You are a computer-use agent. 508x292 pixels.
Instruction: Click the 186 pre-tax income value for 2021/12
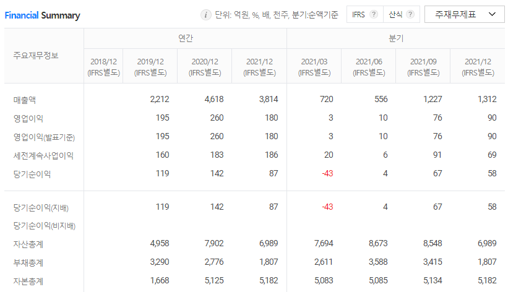click(272, 155)
